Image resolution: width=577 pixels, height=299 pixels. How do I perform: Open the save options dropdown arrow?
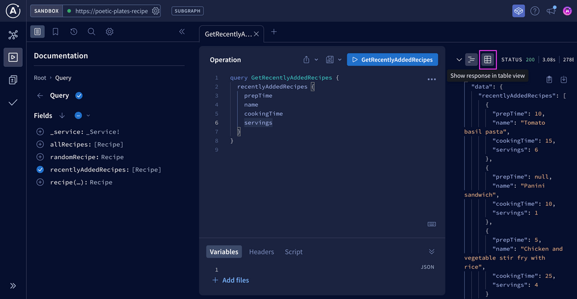[x=340, y=59]
